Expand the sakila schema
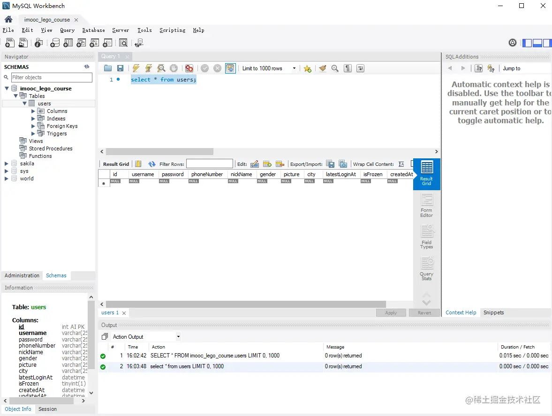This screenshot has height=416, width=552. (7, 163)
